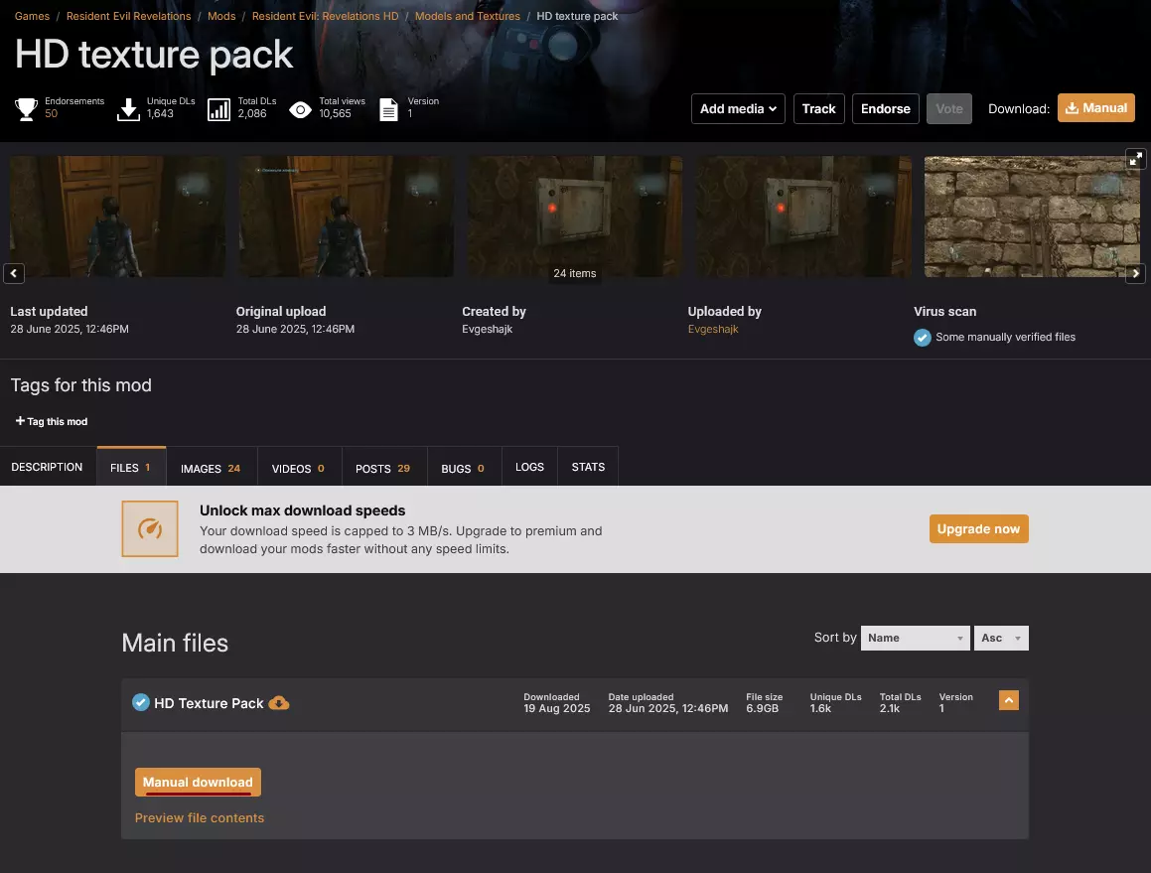
Task: Open the fourth gallery thumbnail of panel
Action: point(803,217)
